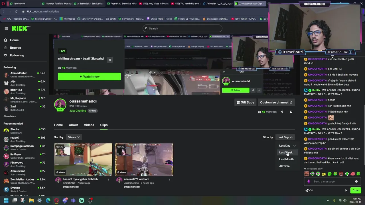Switch to the Animelek browser tab
The height and width of the screenshot is (205, 365).
click(x=218, y=4)
